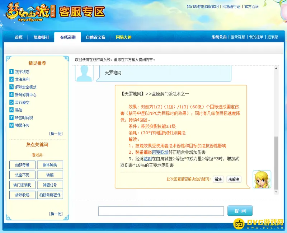The image size is (287, 233).
Task: Click the question input field
Action: [161, 211]
